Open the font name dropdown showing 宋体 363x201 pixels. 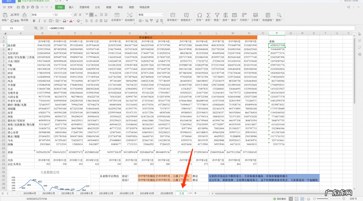(x=42, y=14)
